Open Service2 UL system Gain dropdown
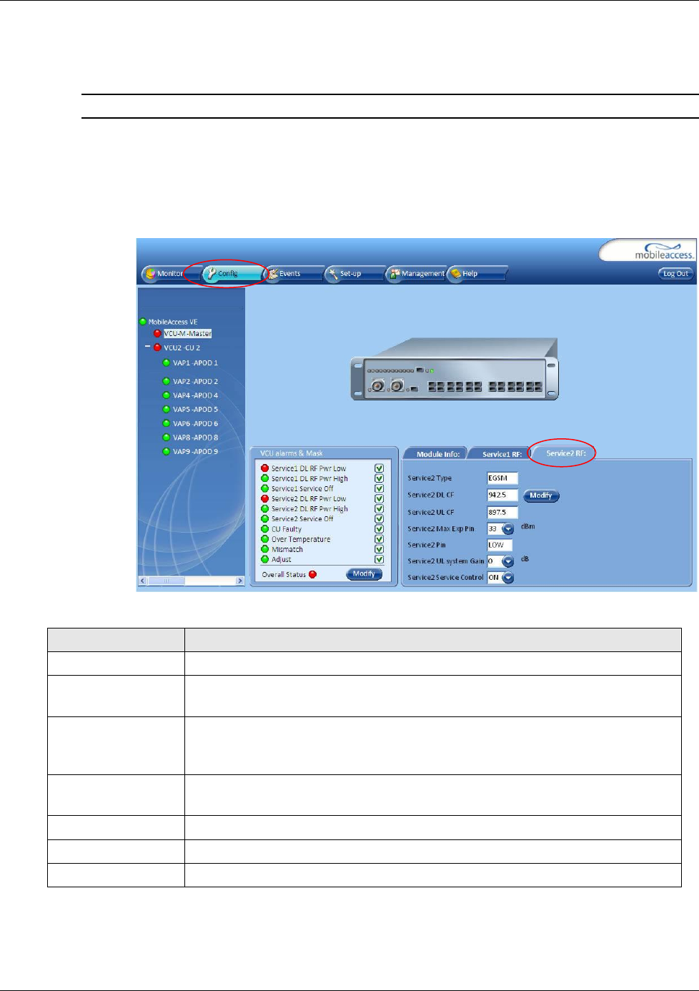Image resolution: width=699 pixels, height=991 pixels. [508, 561]
